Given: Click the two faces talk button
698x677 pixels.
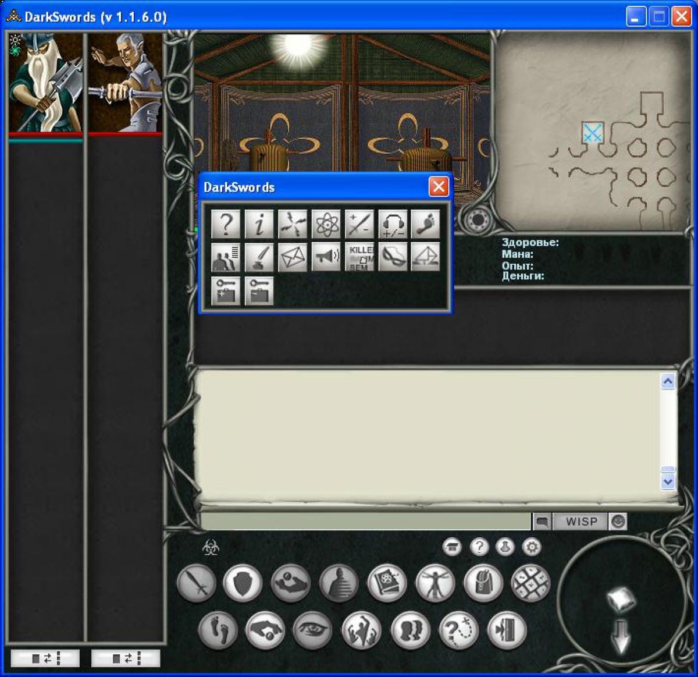Looking at the screenshot, I should click(410, 630).
